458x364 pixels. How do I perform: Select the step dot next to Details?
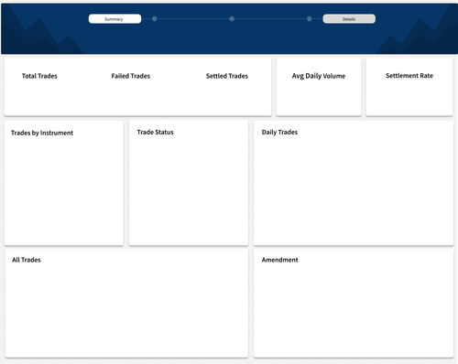click(310, 19)
